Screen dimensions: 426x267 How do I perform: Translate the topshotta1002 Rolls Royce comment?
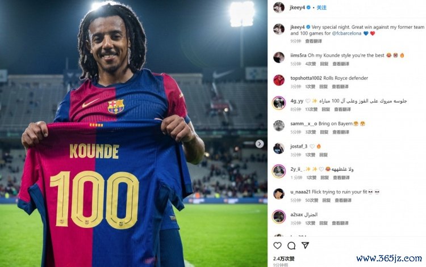tap(340, 87)
